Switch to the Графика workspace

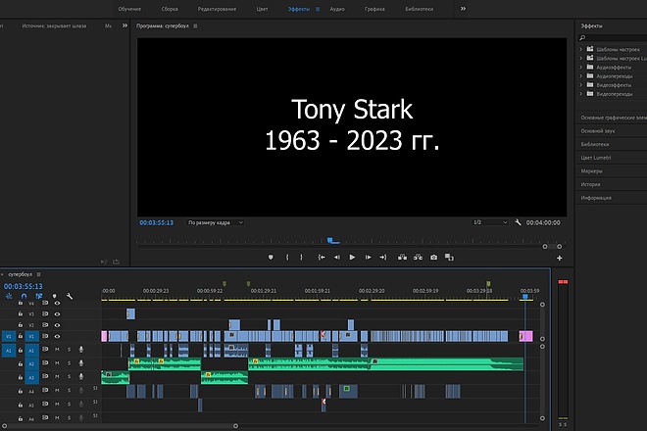(x=374, y=9)
